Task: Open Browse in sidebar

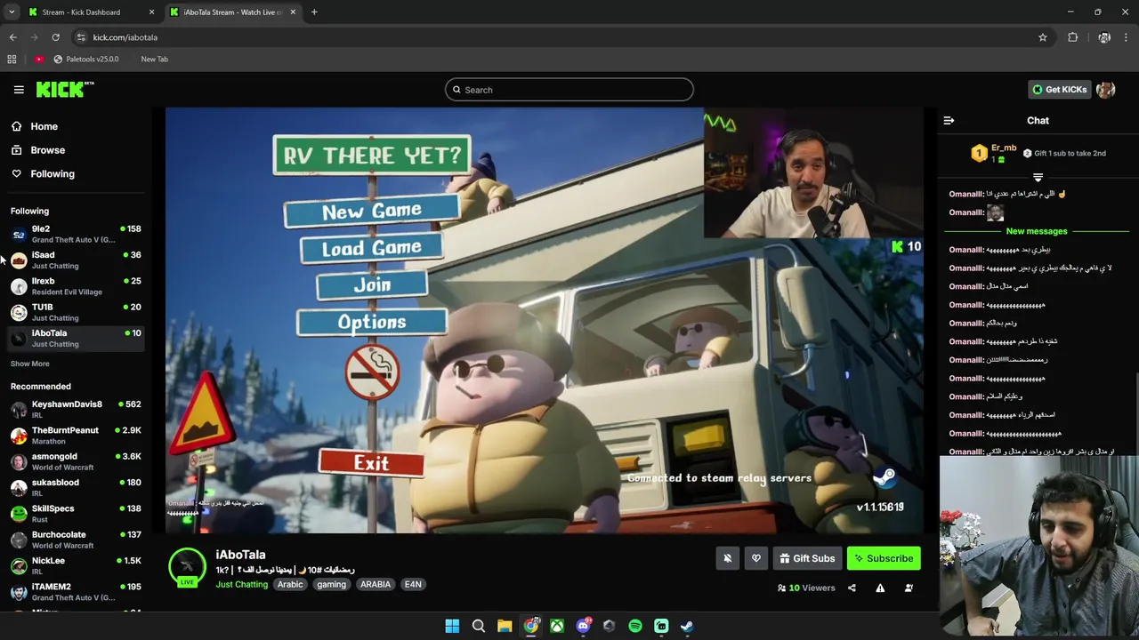Action: click(47, 150)
